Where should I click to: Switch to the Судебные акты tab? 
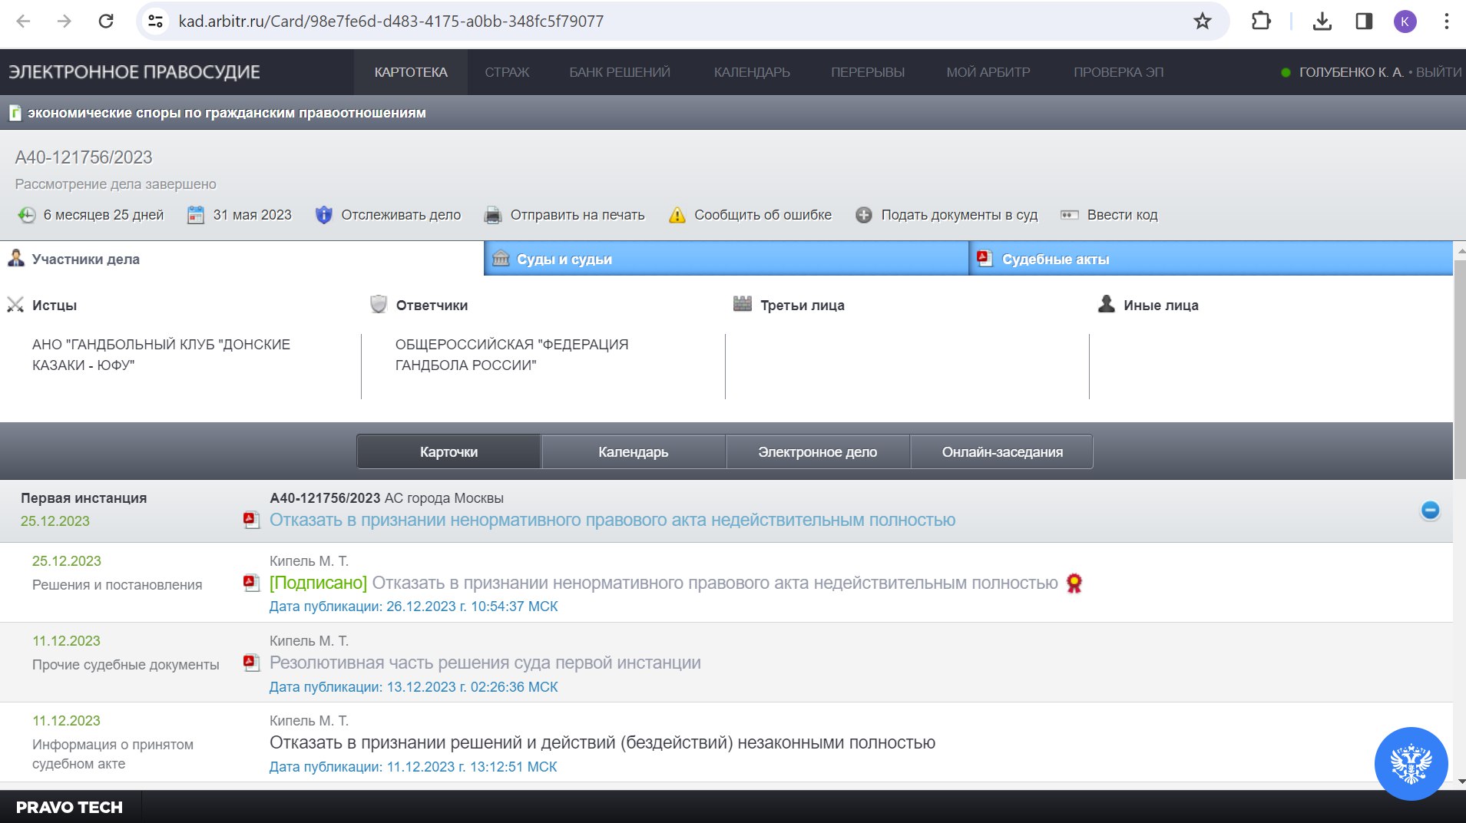tap(1055, 259)
